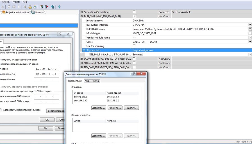Viewport: 252px width, 144px height.
Task: Click the dark device icon with red flag
Action: (46, 7)
